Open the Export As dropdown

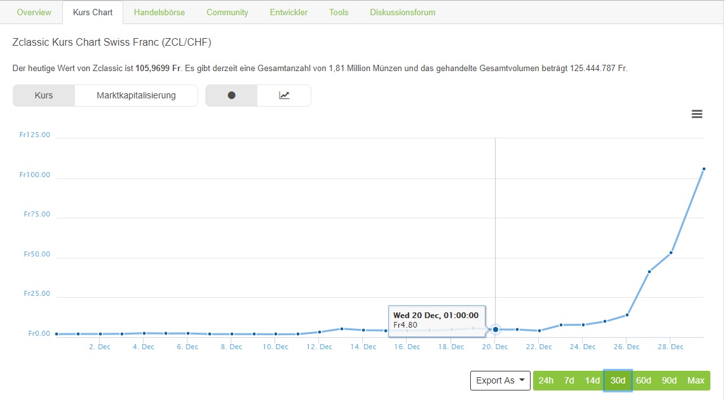(500, 380)
